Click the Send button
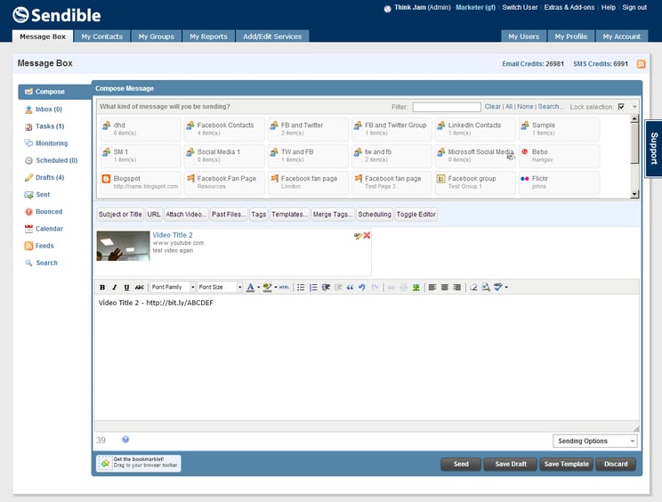Viewport: 662px width, 502px height. [461, 464]
